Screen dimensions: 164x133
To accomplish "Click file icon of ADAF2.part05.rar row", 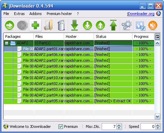I will coord(19,101).
